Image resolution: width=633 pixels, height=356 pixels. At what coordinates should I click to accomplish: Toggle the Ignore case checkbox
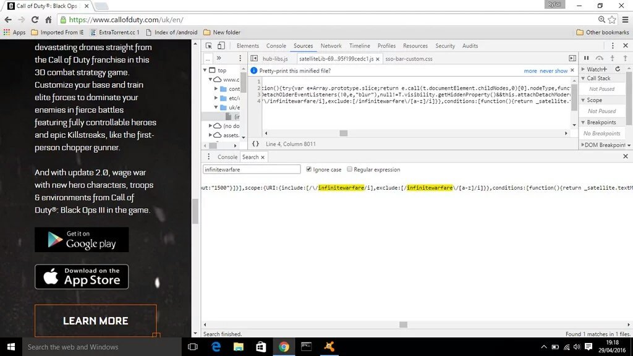pyautogui.click(x=309, y=169)
